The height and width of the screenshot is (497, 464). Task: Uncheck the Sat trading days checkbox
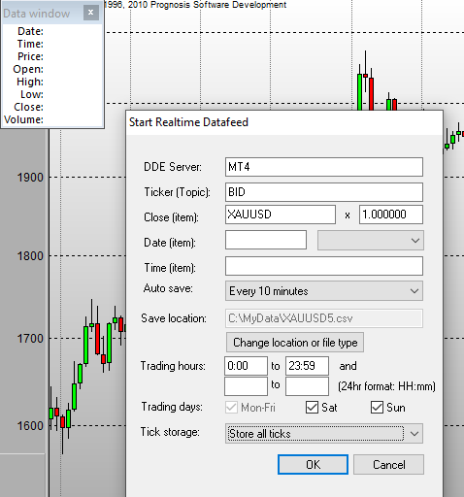(x=312, y=408)
